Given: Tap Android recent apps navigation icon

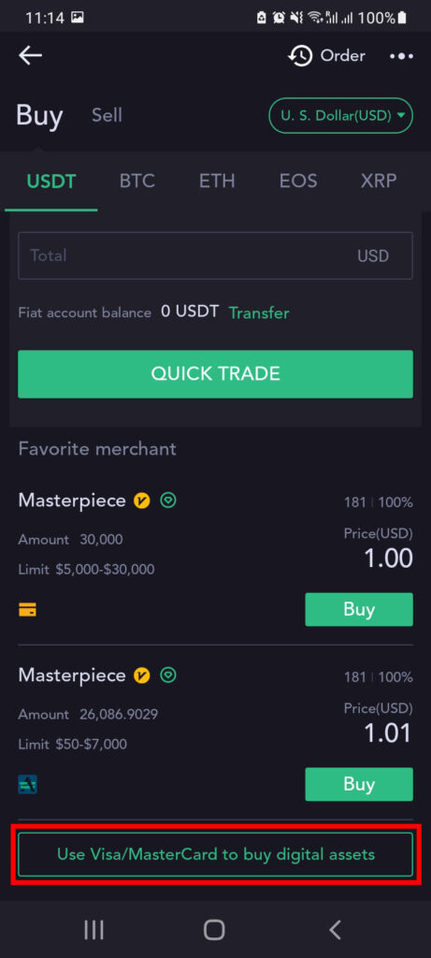Looking at the screenshot, I should (x=93, y=930).
